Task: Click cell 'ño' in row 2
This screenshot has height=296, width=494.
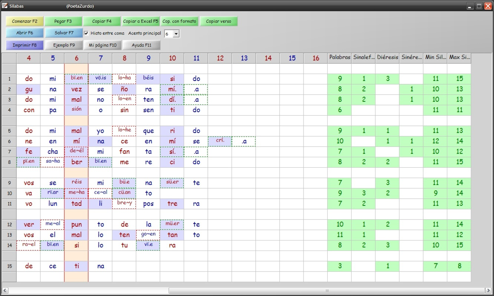Action: (124, 89)
